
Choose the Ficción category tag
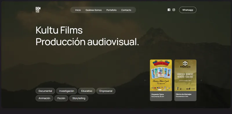61,98
